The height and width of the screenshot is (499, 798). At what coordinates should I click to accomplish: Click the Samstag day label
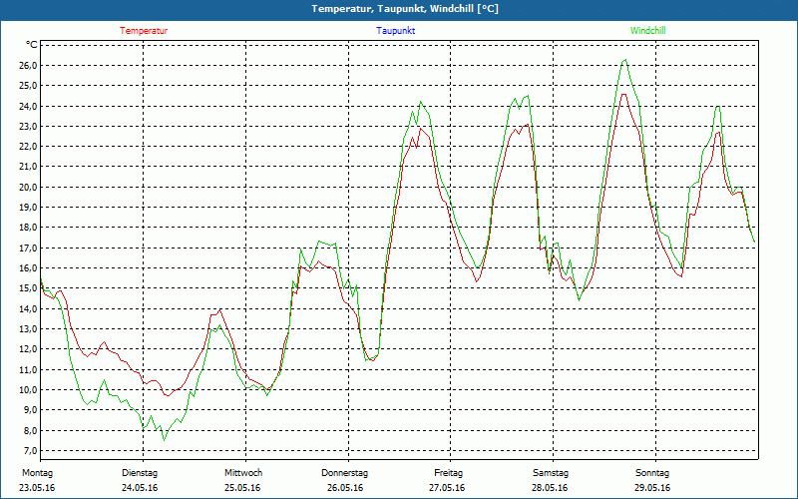coord(551,473)
